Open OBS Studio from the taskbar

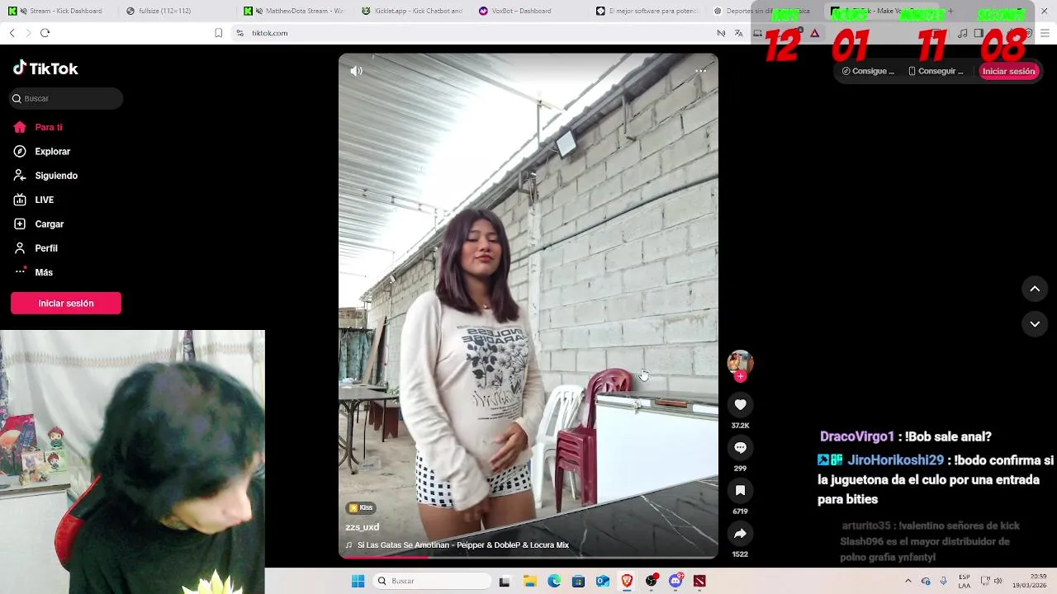click(x=652, y=581)
